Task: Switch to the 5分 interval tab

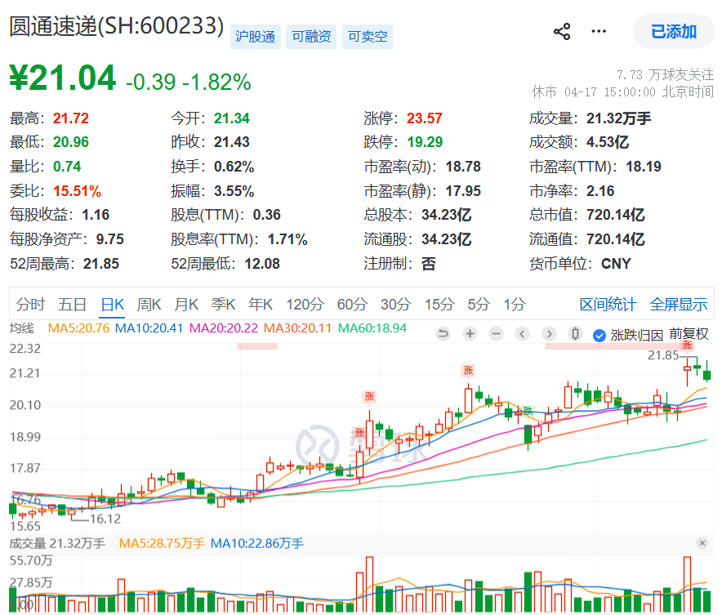Action: 479,305
